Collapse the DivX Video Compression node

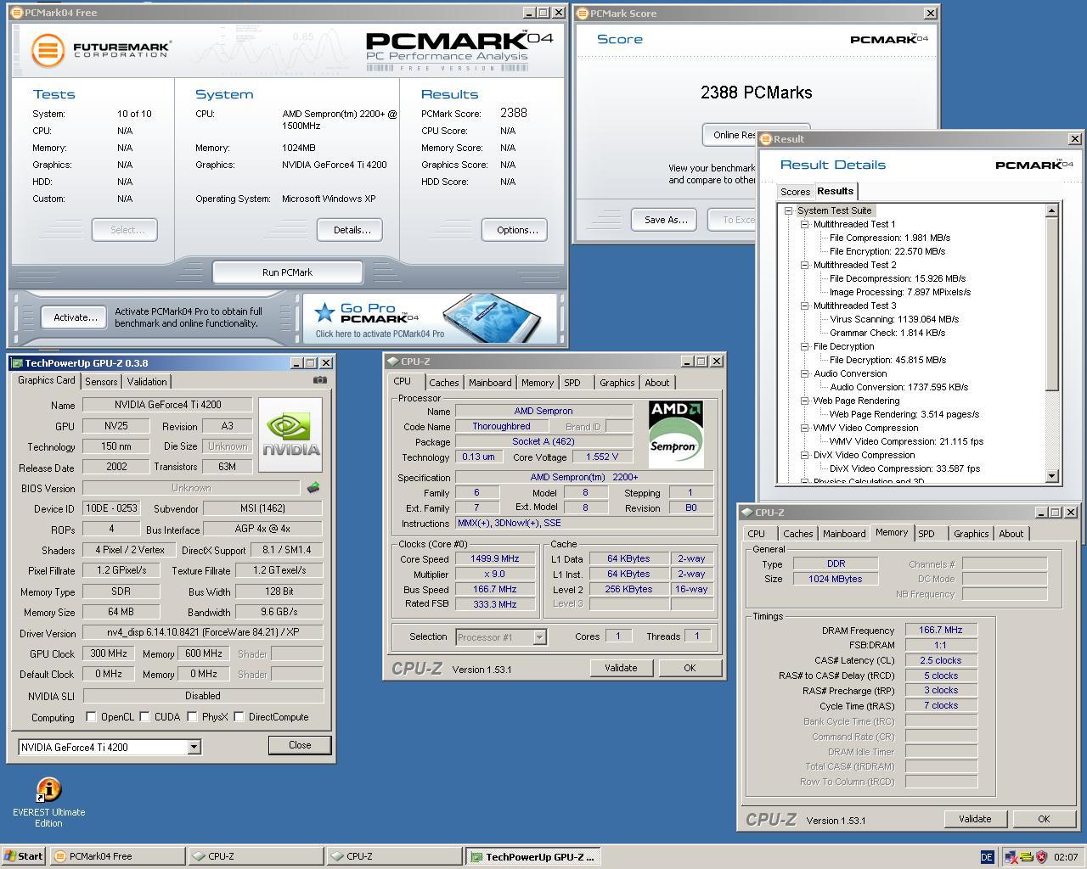805,455
